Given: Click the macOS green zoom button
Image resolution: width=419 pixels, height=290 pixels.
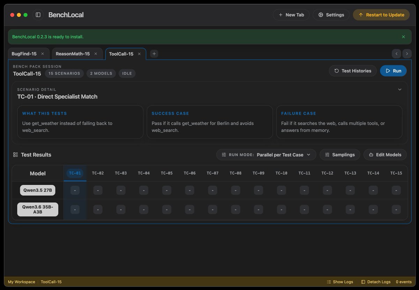Looking at the screenshot, I should [x=25, y=15].
